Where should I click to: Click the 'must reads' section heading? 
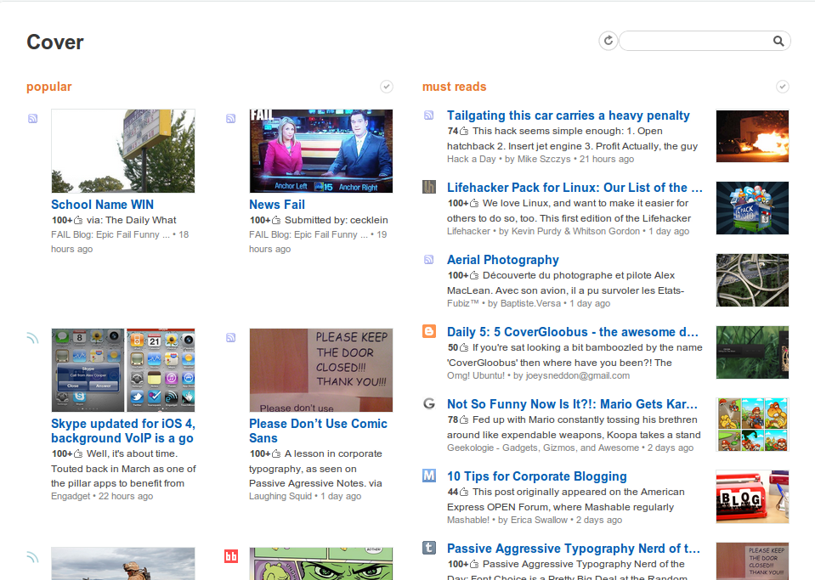455,87
